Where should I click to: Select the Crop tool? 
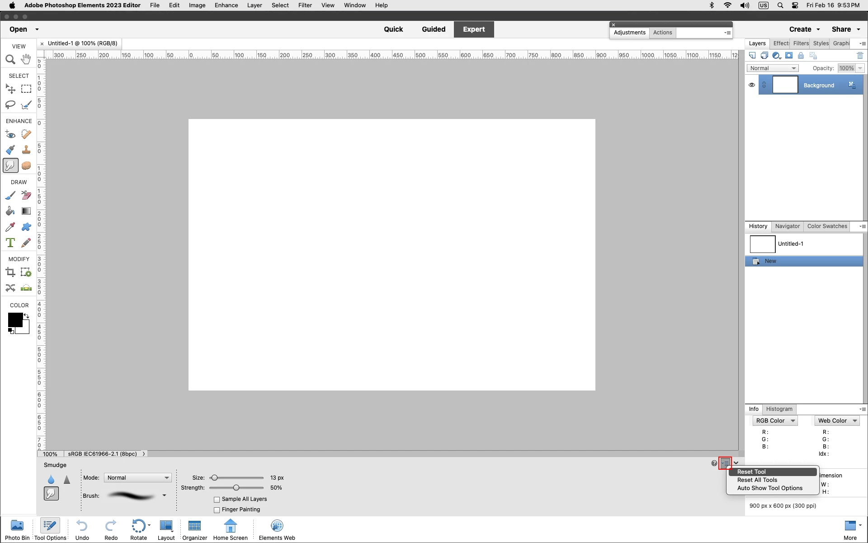pos(10,272)
